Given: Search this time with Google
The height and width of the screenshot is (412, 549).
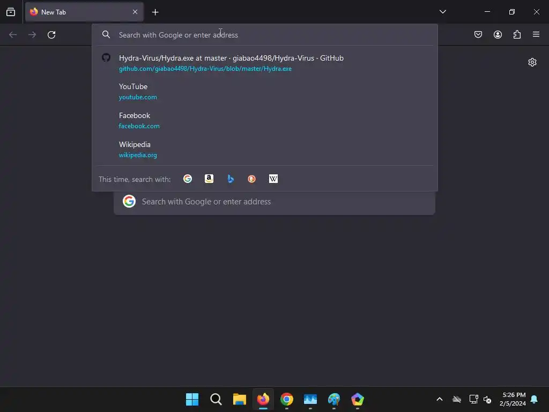Looking at the screenshot, I should [x=188, y=179].
